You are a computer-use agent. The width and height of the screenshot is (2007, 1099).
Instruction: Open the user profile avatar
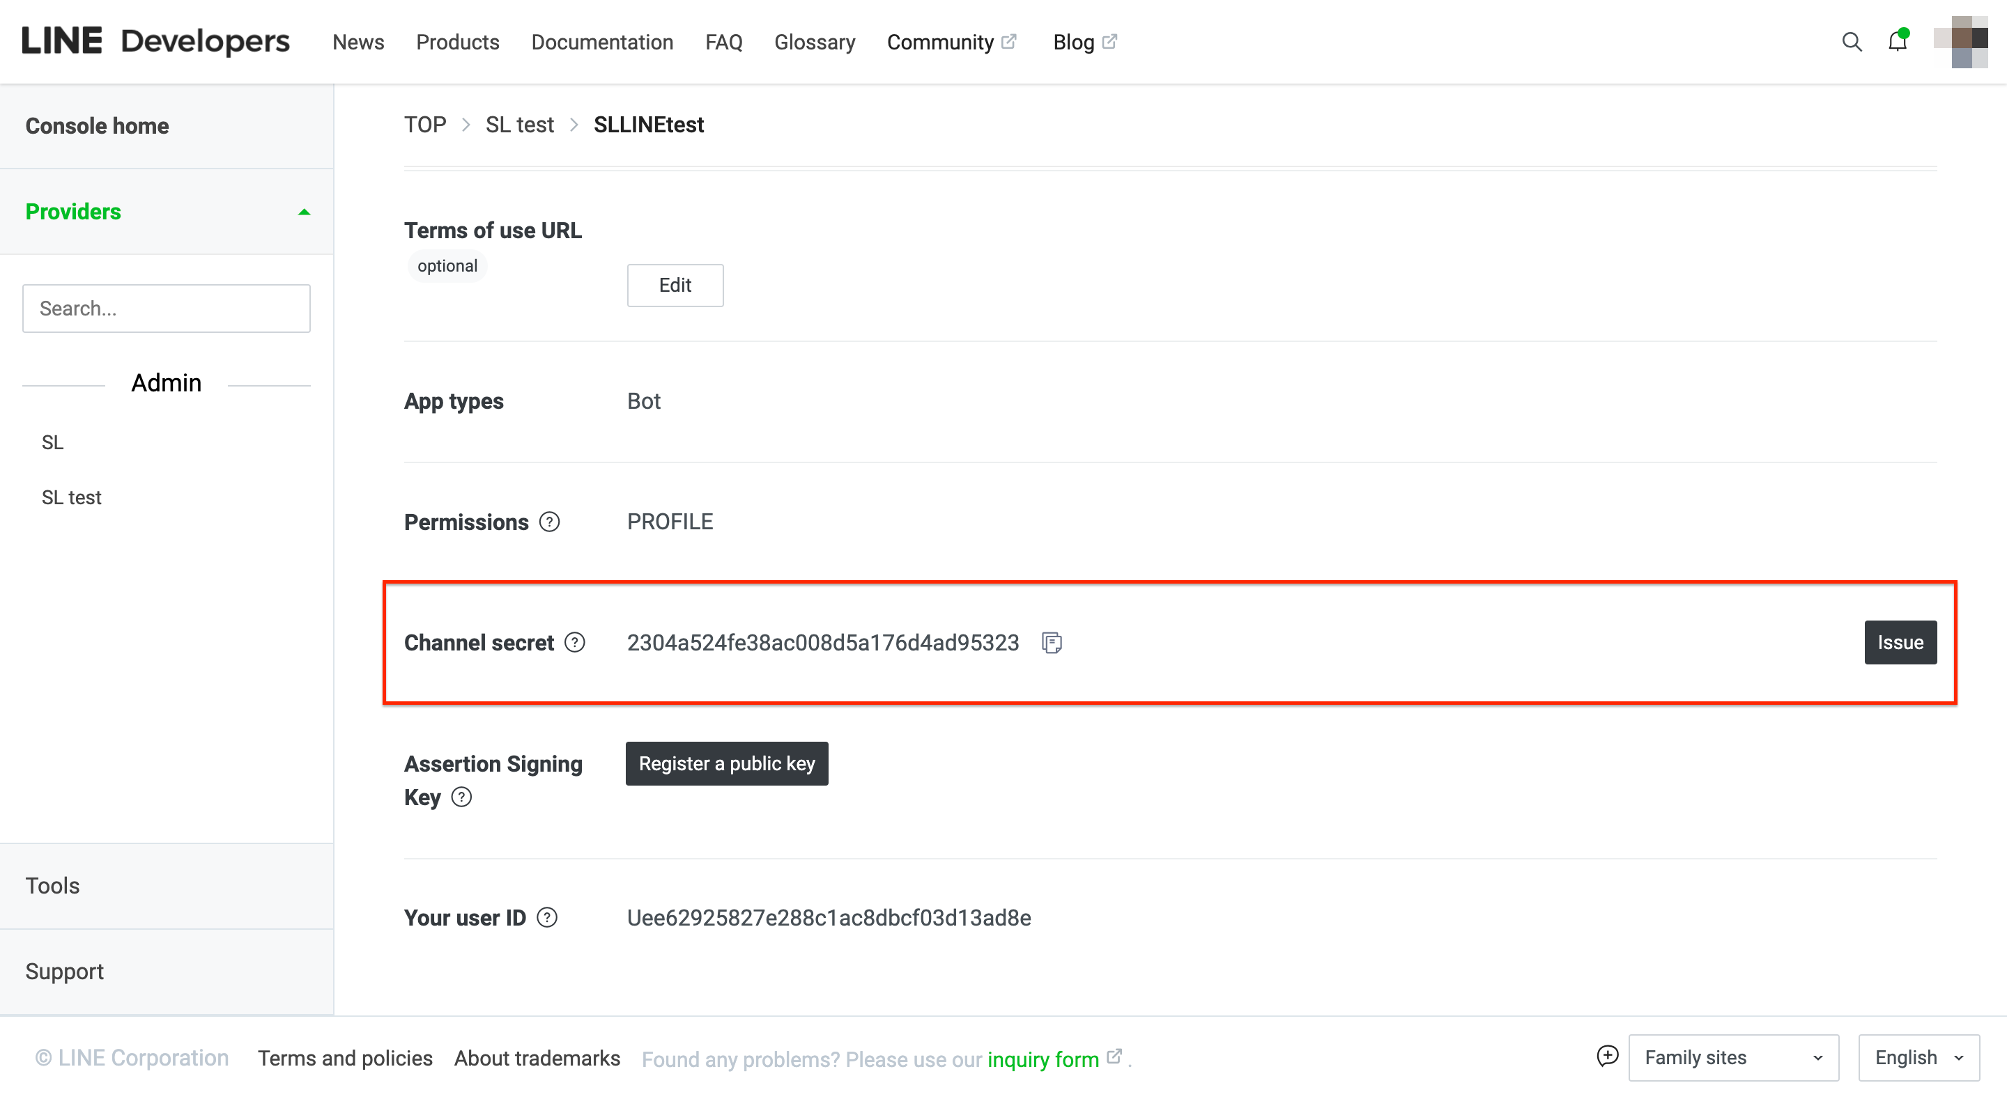point(1960,42)
